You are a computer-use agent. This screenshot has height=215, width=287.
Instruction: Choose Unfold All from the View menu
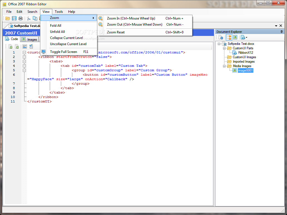click(69, 32)
